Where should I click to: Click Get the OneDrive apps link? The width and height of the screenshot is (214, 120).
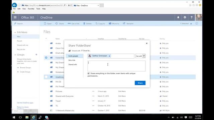pos(25,103)
